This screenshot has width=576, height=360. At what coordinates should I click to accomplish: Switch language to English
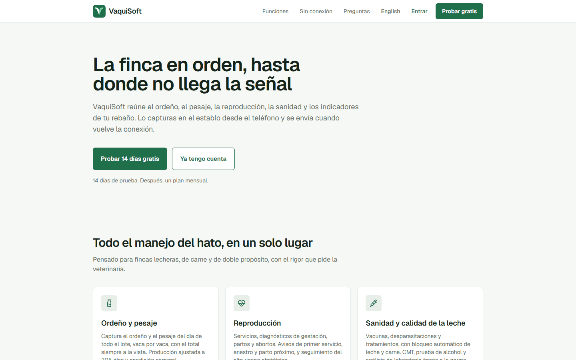click(x=390, y=11)
